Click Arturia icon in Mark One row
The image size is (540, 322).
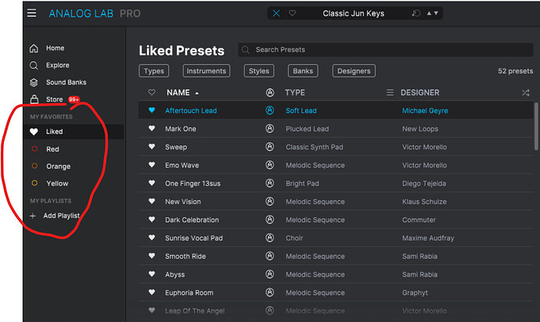270,128
